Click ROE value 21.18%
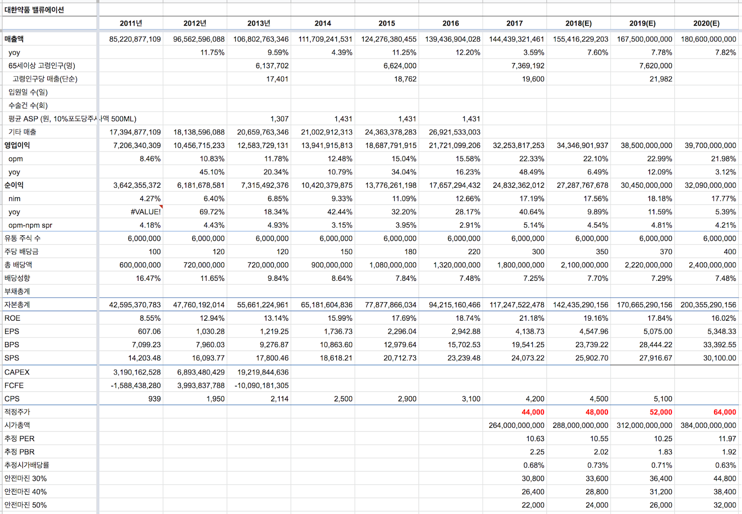 pos(531,318)
